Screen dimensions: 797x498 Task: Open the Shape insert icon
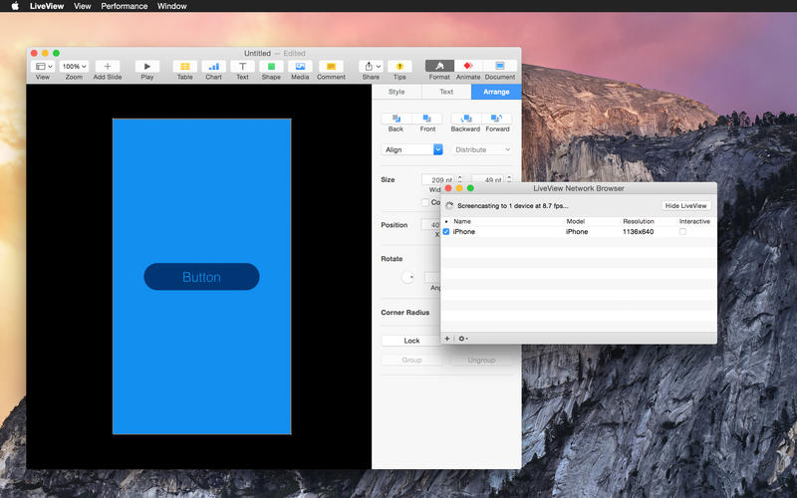(x=271, y=66)
